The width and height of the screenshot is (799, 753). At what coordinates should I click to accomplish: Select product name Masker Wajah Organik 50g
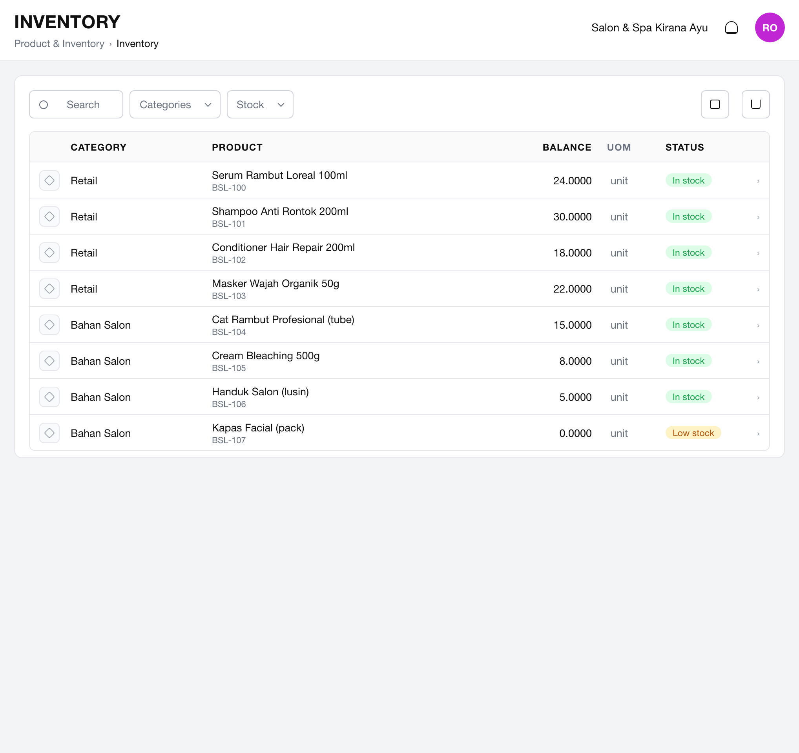(x=275, y=284)
